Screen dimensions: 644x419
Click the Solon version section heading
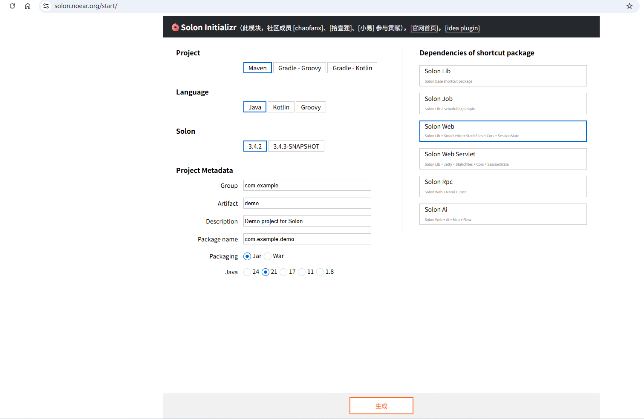point(185,131)
